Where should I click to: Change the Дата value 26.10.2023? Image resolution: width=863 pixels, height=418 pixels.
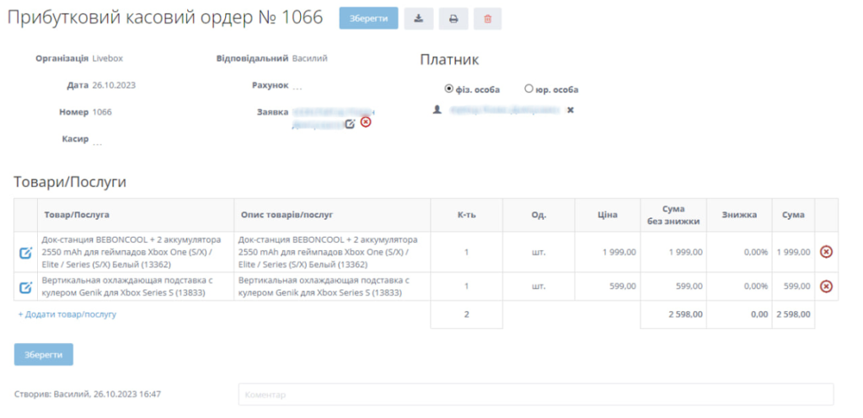114,85
